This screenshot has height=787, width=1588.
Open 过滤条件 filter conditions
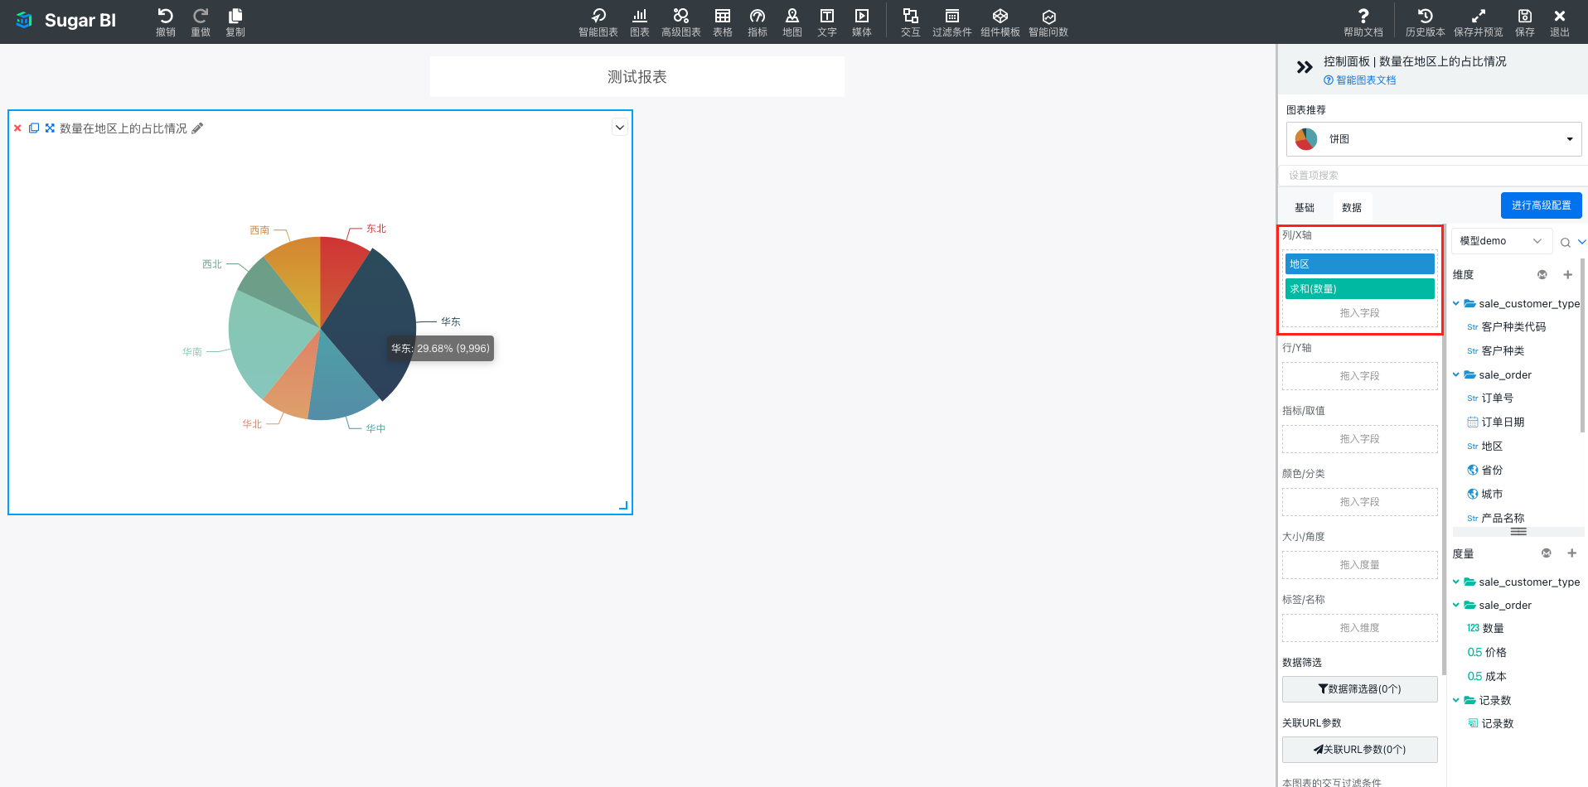point(951,22)
